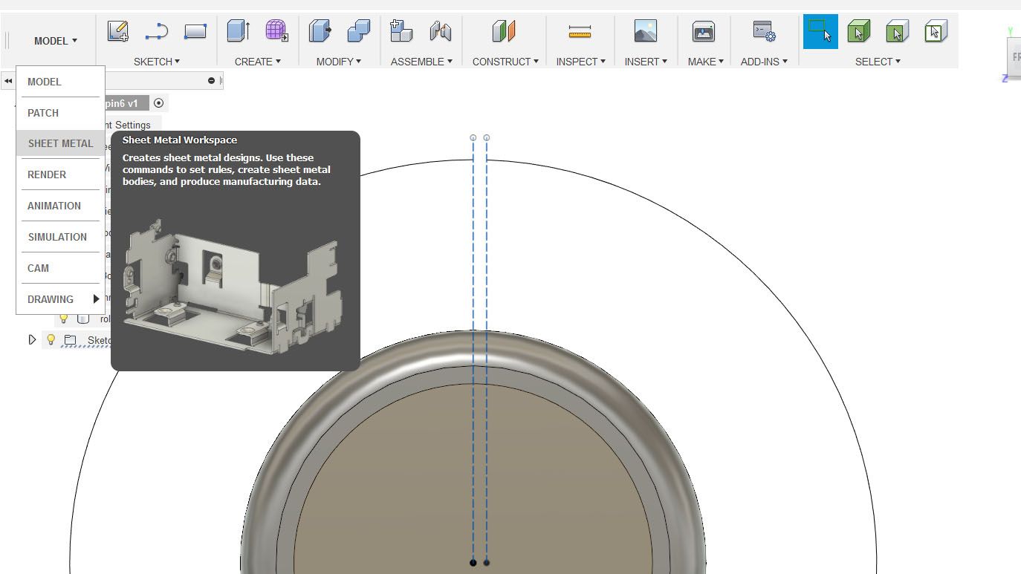The height and width of the screenshot is (574, 1021).
Task: Toggle the lightbulb visibility of the body row
Action: 64,319
